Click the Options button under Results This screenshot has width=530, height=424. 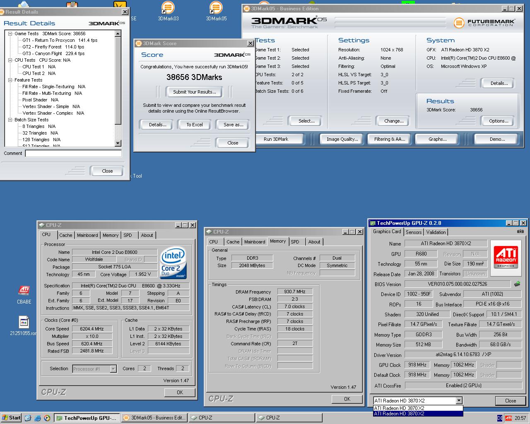(499, 121)
